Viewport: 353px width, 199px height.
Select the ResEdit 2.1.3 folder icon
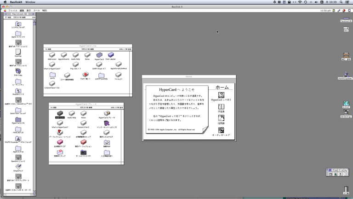point(18,91)
